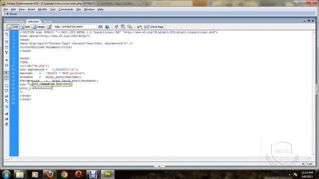Image resolution: width=319 pixels, height=179 pixels.
Task: Open the edit.php document tab
Action: tap(33, 21)
